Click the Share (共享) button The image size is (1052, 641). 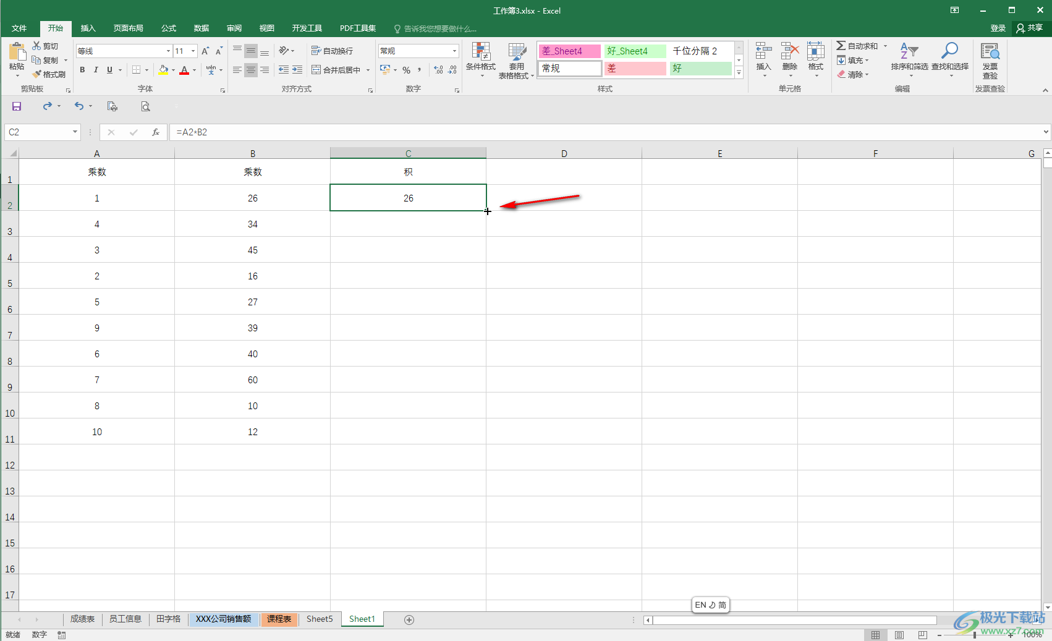1030,28
